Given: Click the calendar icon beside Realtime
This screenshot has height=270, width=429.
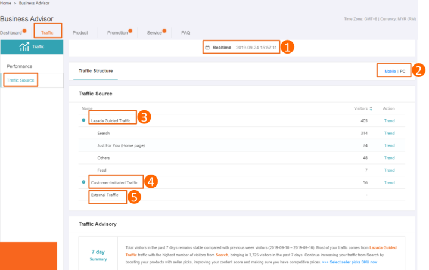Looking at the screenshot, I should 207,47.
